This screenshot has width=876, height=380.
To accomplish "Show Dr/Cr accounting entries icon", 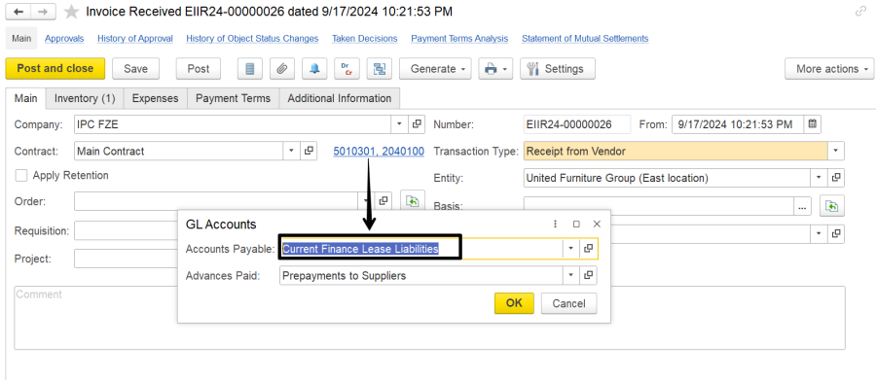I will [x=347, y=69].
